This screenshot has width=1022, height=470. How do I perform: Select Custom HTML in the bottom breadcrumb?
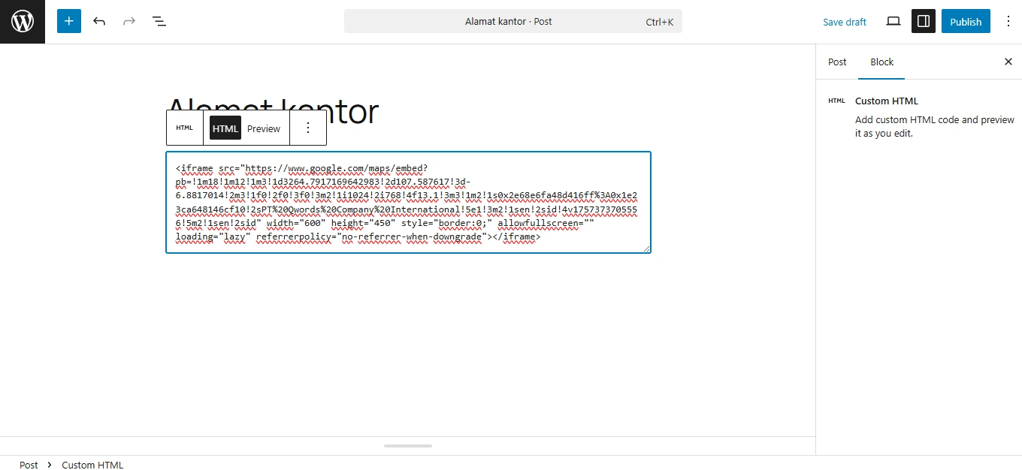(x=92, y=465)
